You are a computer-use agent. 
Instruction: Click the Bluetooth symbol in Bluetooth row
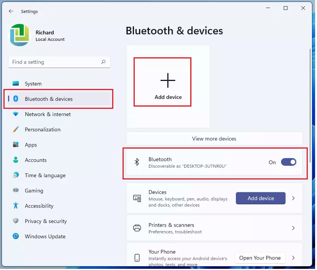[x=137, y=163]
